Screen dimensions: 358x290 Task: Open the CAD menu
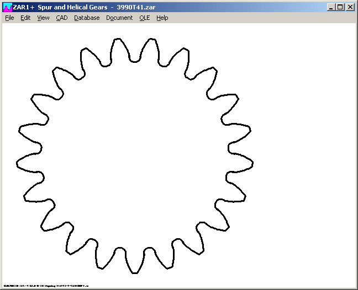point(62,18)
